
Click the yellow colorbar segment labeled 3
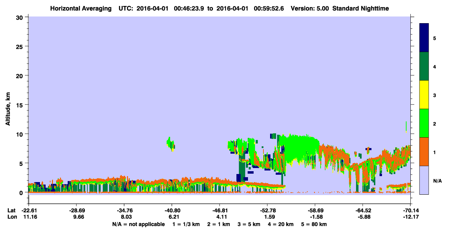[x=424, y=95]
